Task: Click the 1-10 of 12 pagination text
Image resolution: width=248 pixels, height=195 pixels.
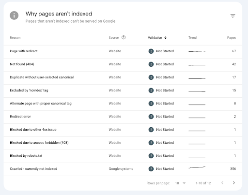Action: (x=203, y=183)
